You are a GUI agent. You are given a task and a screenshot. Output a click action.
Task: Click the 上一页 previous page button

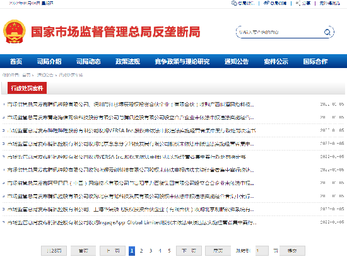coord(112,251)
